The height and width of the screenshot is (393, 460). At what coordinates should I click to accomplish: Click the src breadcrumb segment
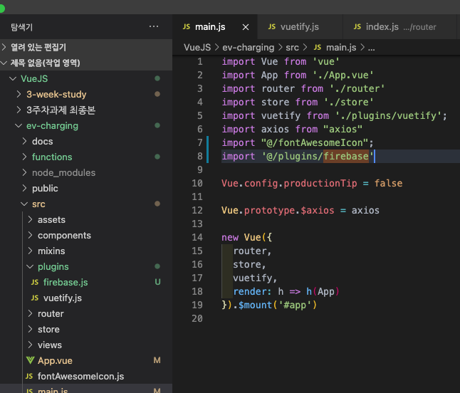coord(292,47)
